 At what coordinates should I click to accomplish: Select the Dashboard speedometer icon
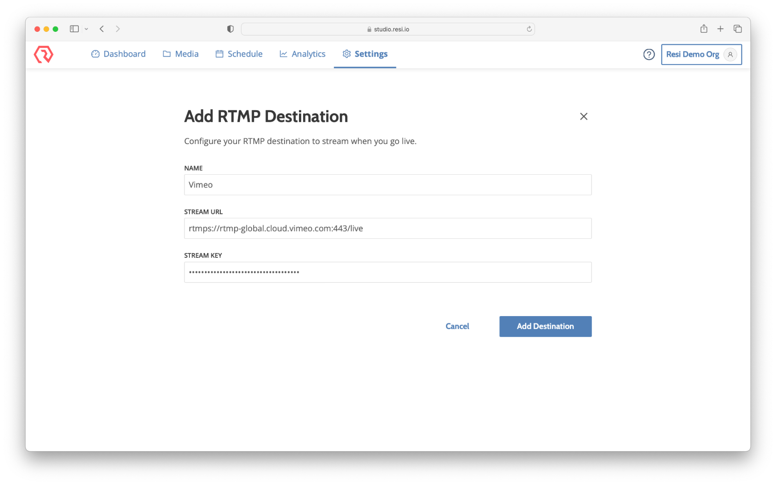(x=95, y=54)
